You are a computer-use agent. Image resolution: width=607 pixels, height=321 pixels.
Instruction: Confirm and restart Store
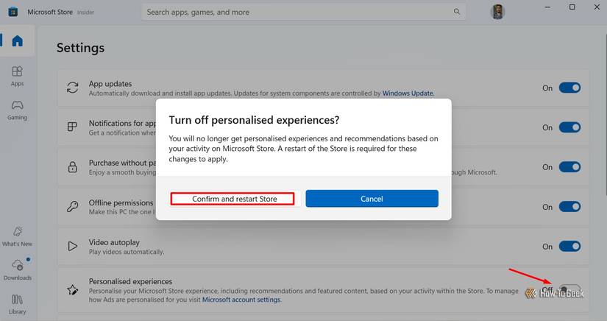click(x=234, y=199)
